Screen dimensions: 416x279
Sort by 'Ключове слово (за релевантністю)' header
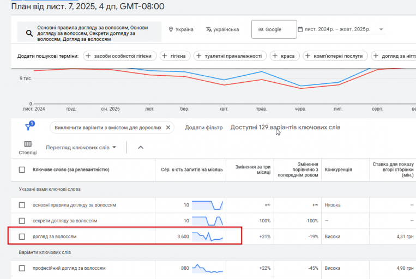point(71,169)
